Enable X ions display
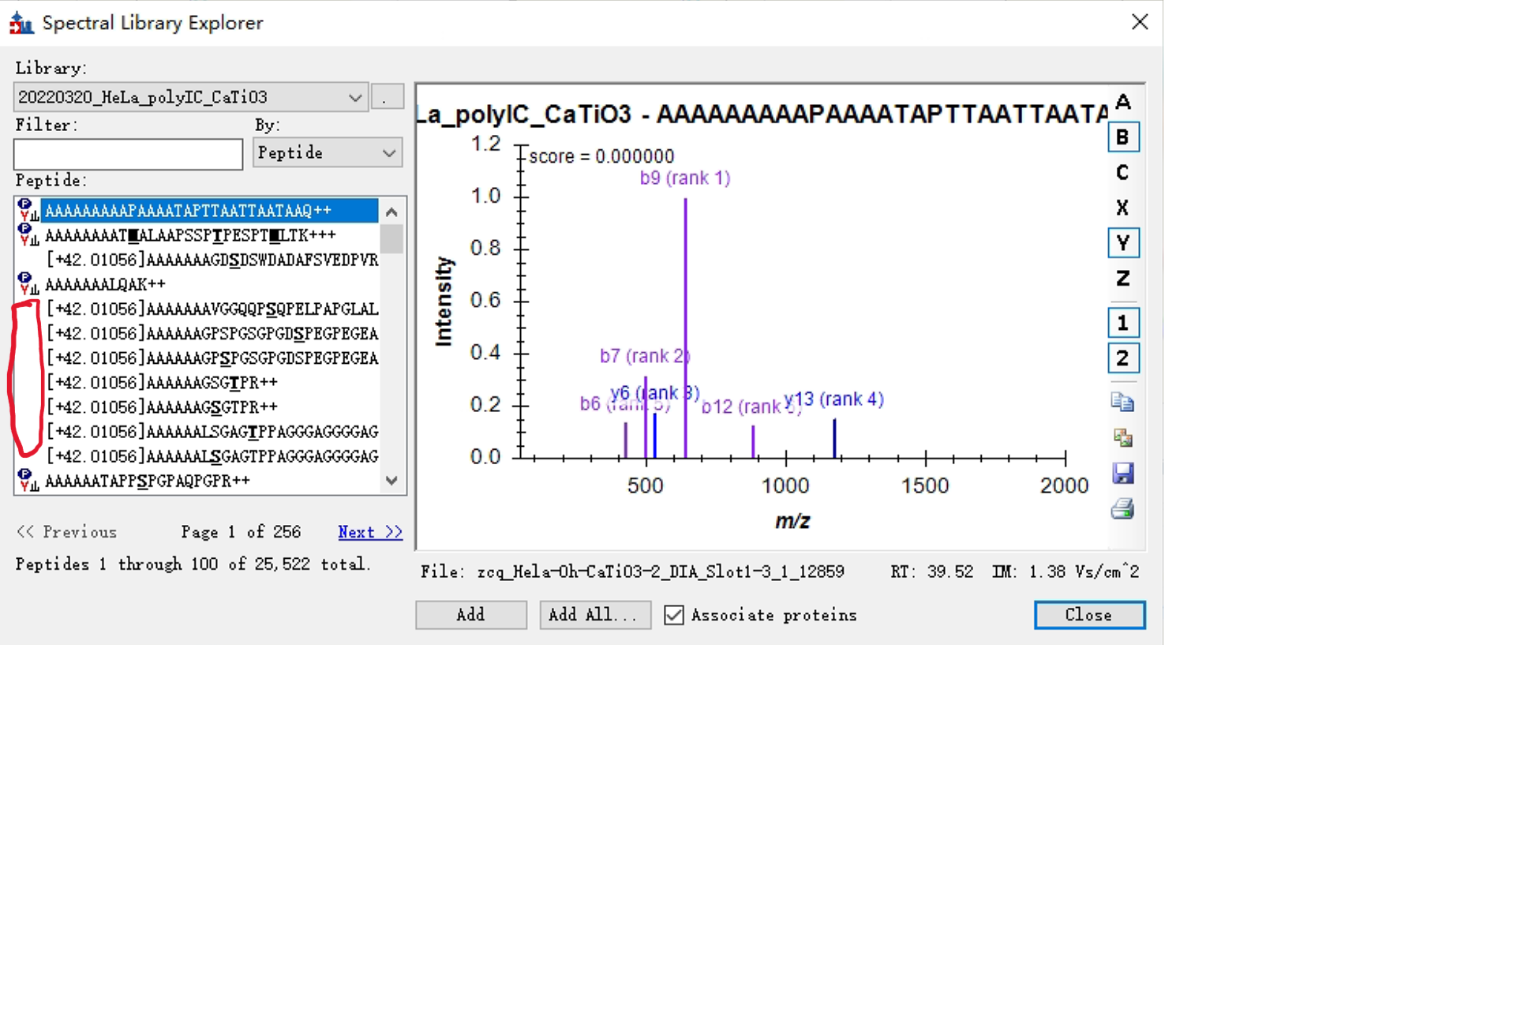 click(x=1122, y=208)
